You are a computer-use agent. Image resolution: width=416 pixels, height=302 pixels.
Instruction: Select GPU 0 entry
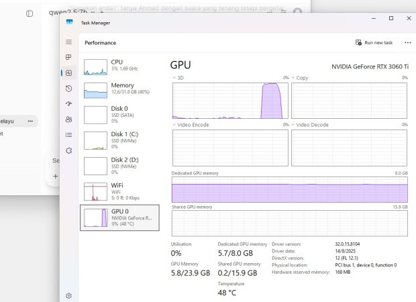119,217
